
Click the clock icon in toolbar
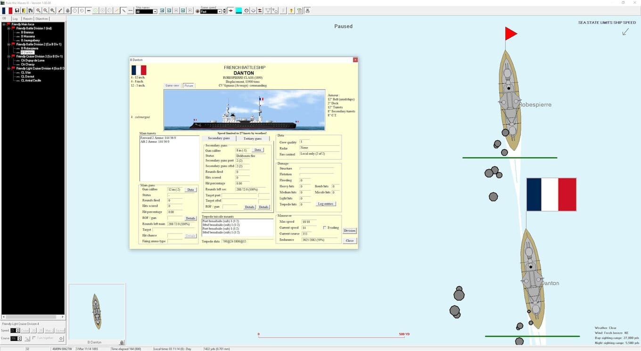[246, 10]
